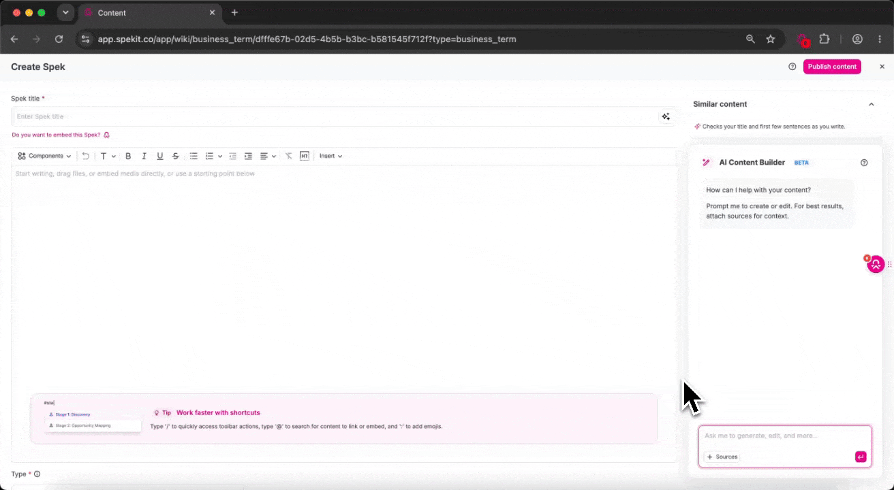Close the Create Spek editor
Image resolution: width=894 pixels, height=490 pixels.
pyautogui.click(x=882, y=67)
